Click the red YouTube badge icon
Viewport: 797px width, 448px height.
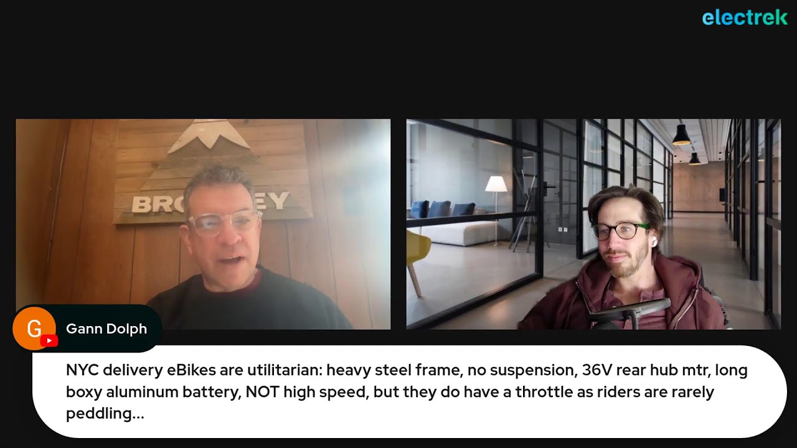49,340
